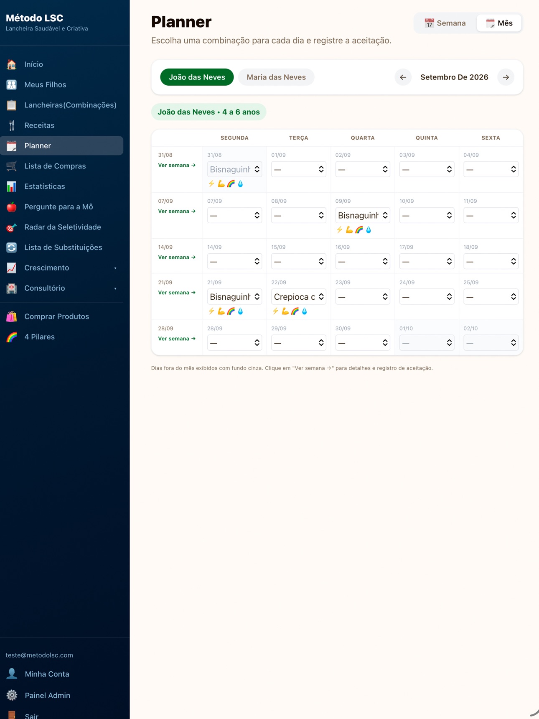This screenshot has height=719, width=539.
Task: Expand the Consultório submenu arrow
Action: (x=115, y=288)
